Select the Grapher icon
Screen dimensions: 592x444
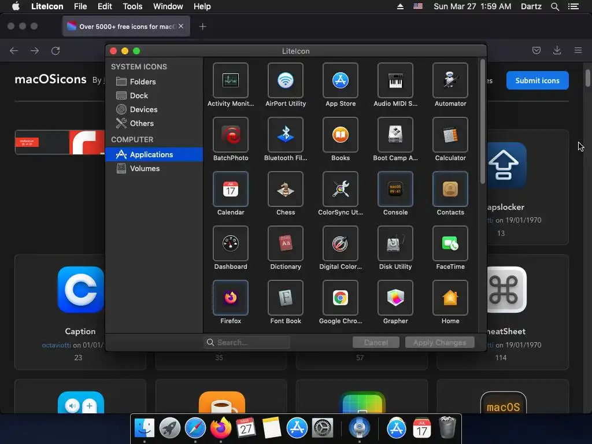[395, 298]
